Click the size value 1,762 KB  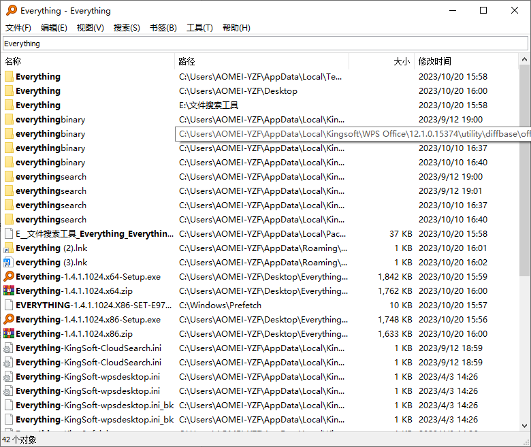click(396, 291)
